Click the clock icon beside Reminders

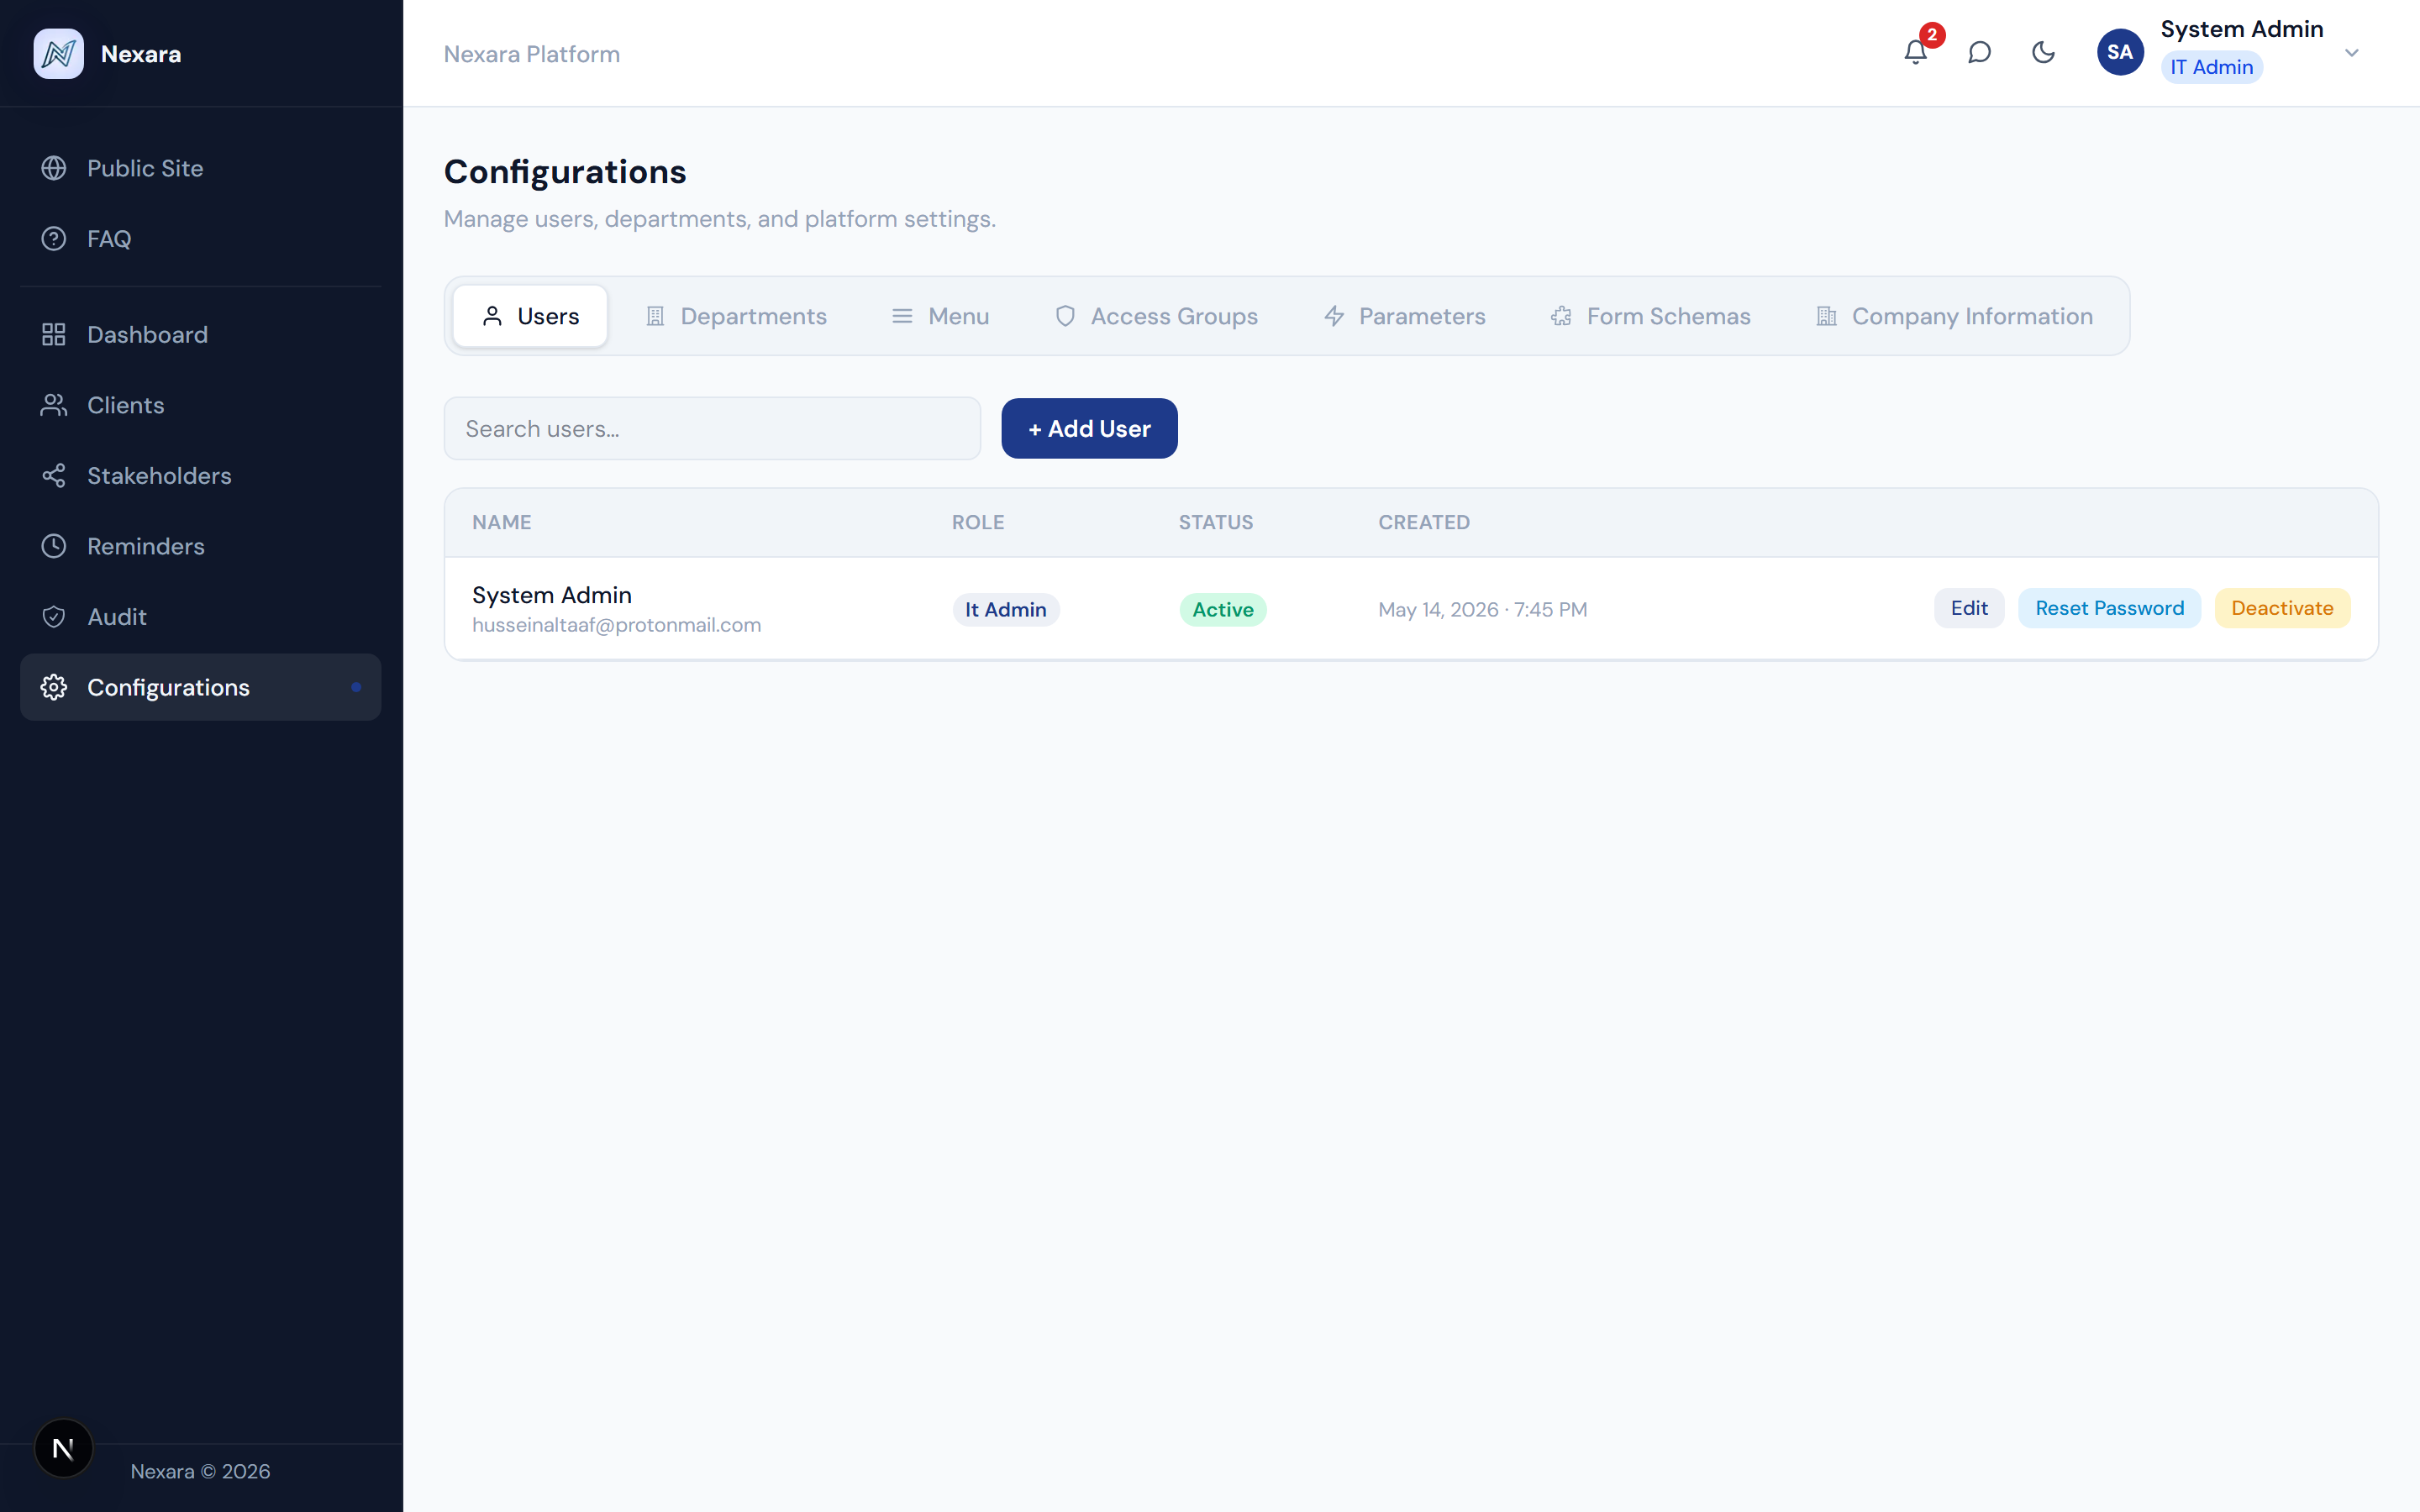click(54, 546)
